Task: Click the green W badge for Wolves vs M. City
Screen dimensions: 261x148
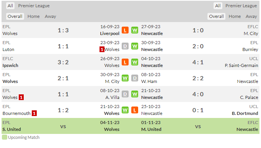Action: click(x=125, y=78)
